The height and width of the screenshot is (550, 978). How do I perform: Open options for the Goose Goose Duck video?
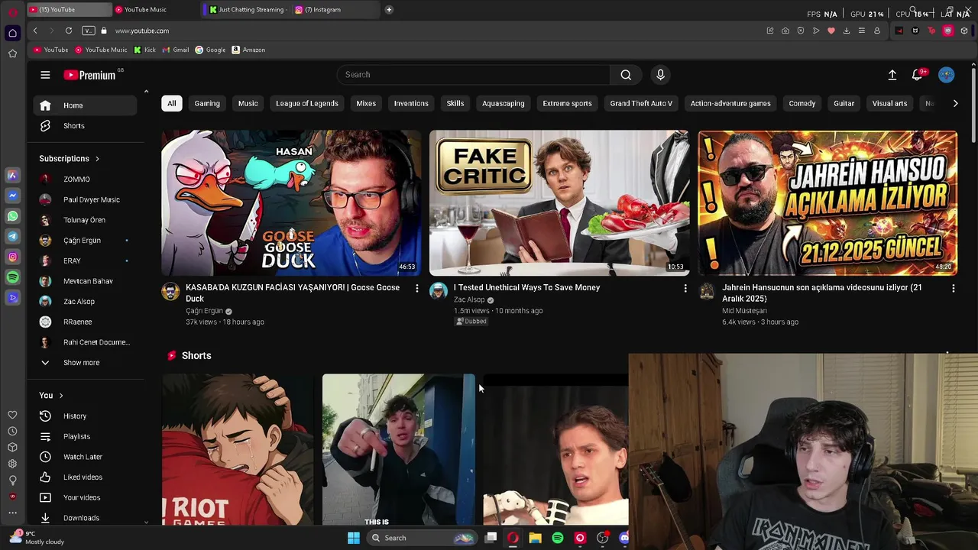tap(417, 288)
